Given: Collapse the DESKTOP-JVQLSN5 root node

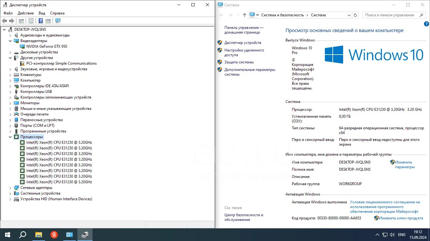Looking at the screenshot, I should coord(4,29).
